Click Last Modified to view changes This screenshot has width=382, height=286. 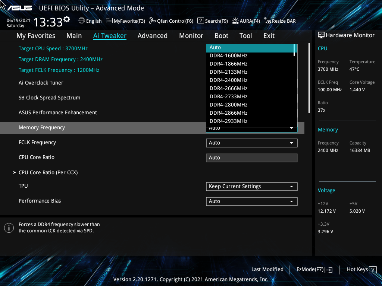pos(267,269)
